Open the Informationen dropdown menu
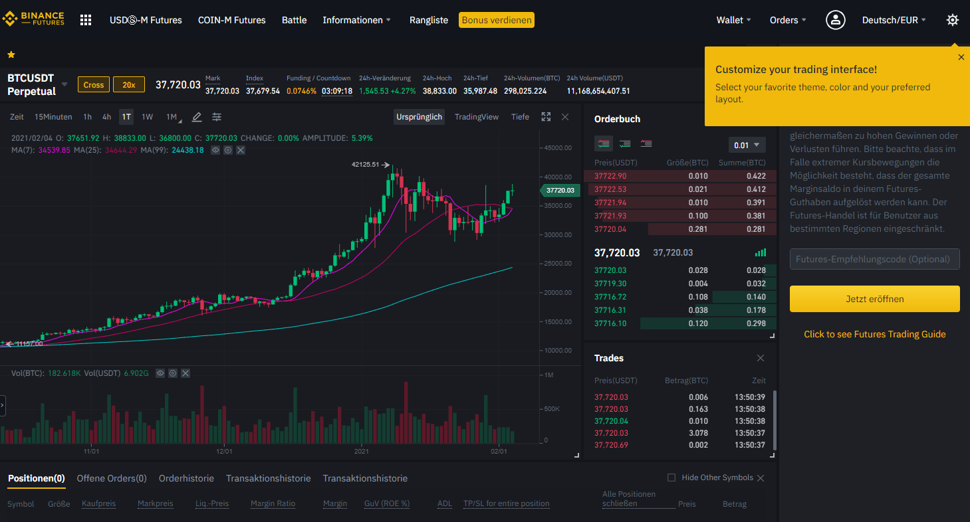 click(357, 20)
